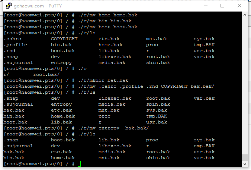This screenshot has width=251, height=170.
Task: Click libexec.bak in the first listing
Action: click(x=115, y=57)
